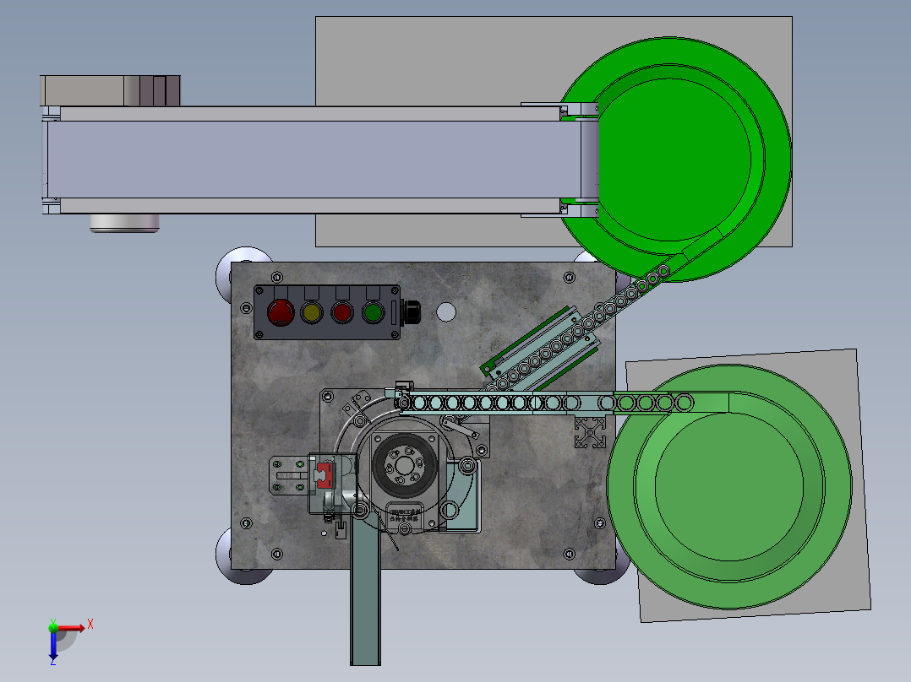This screenshot has height=682, width=911.
Task: Select the cylindrical drive roller below conveyor
Action: (x=124, y=223)
